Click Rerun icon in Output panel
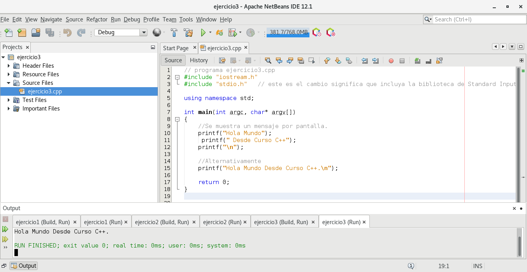Screen dimensions: 527x272 [5, 229]
